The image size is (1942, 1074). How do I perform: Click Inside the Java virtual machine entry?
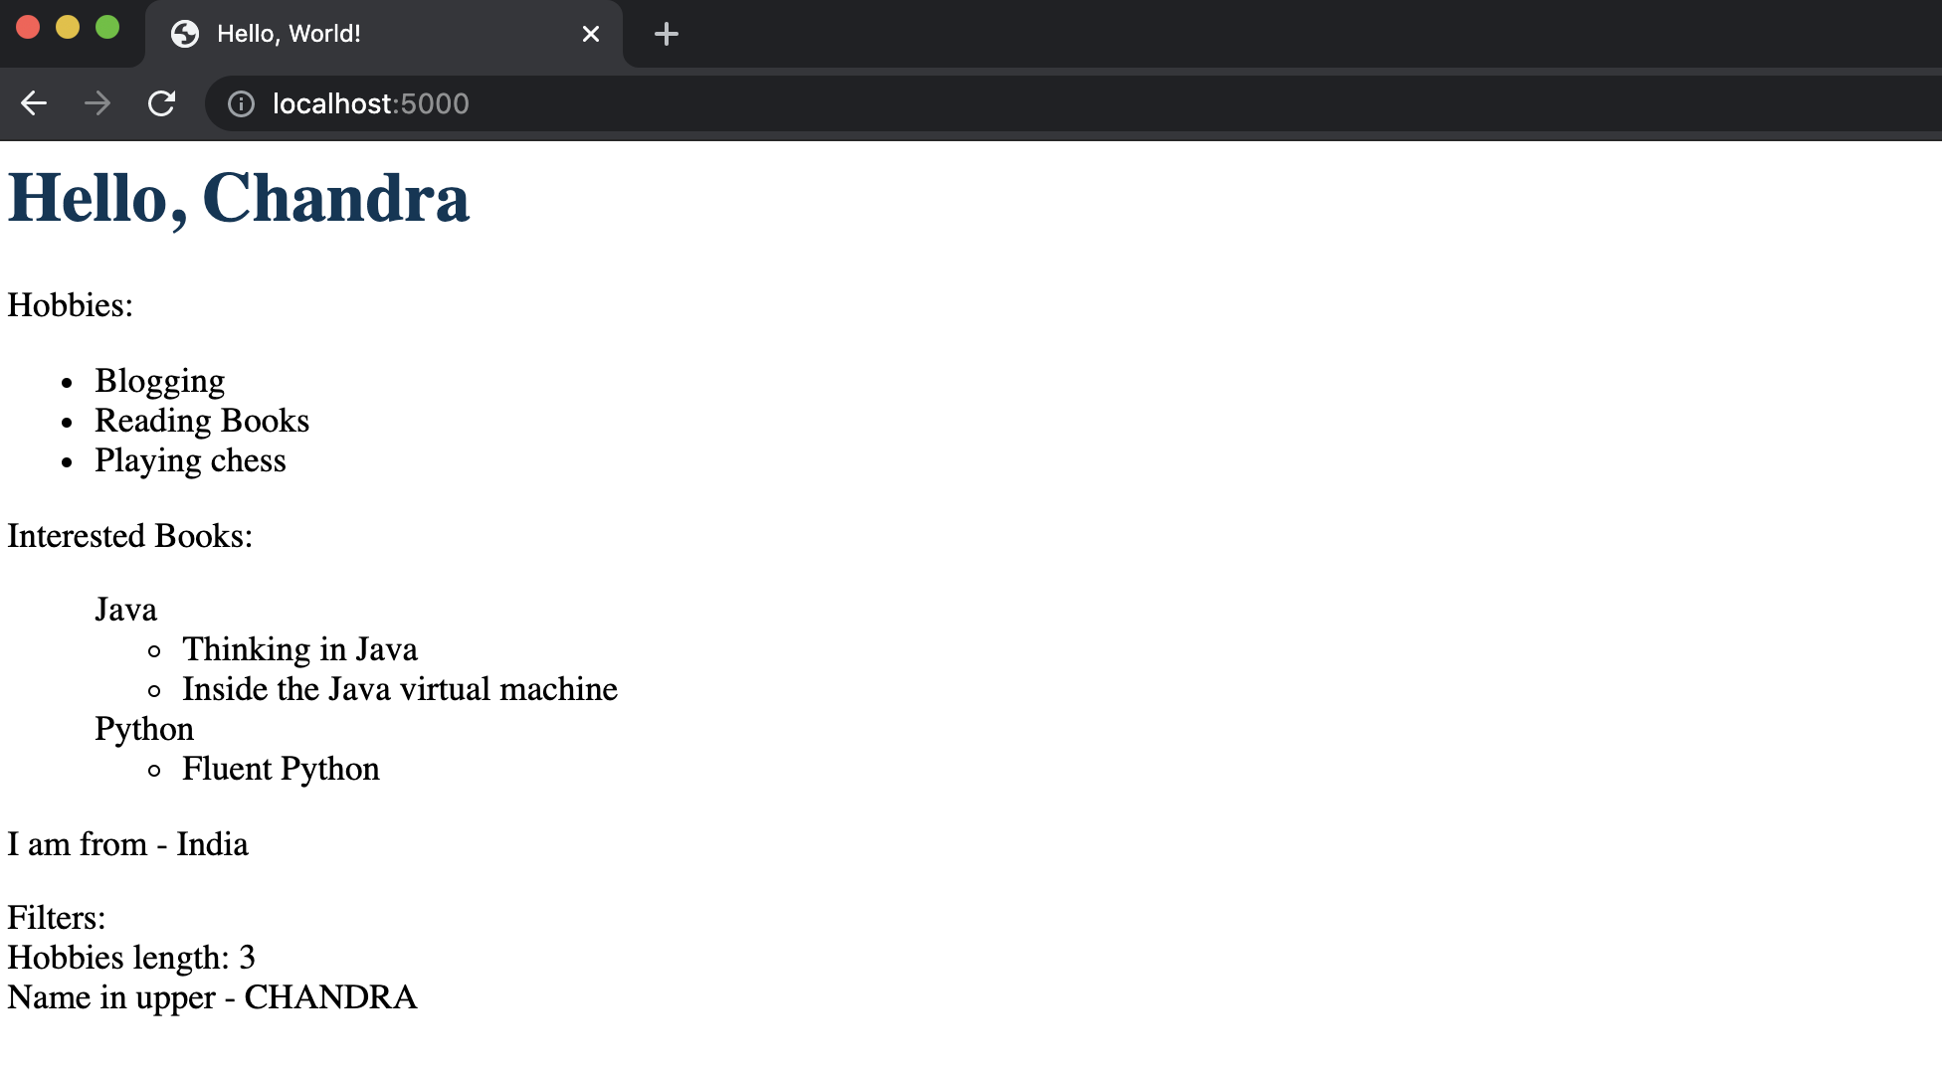(x=399, y=689)
